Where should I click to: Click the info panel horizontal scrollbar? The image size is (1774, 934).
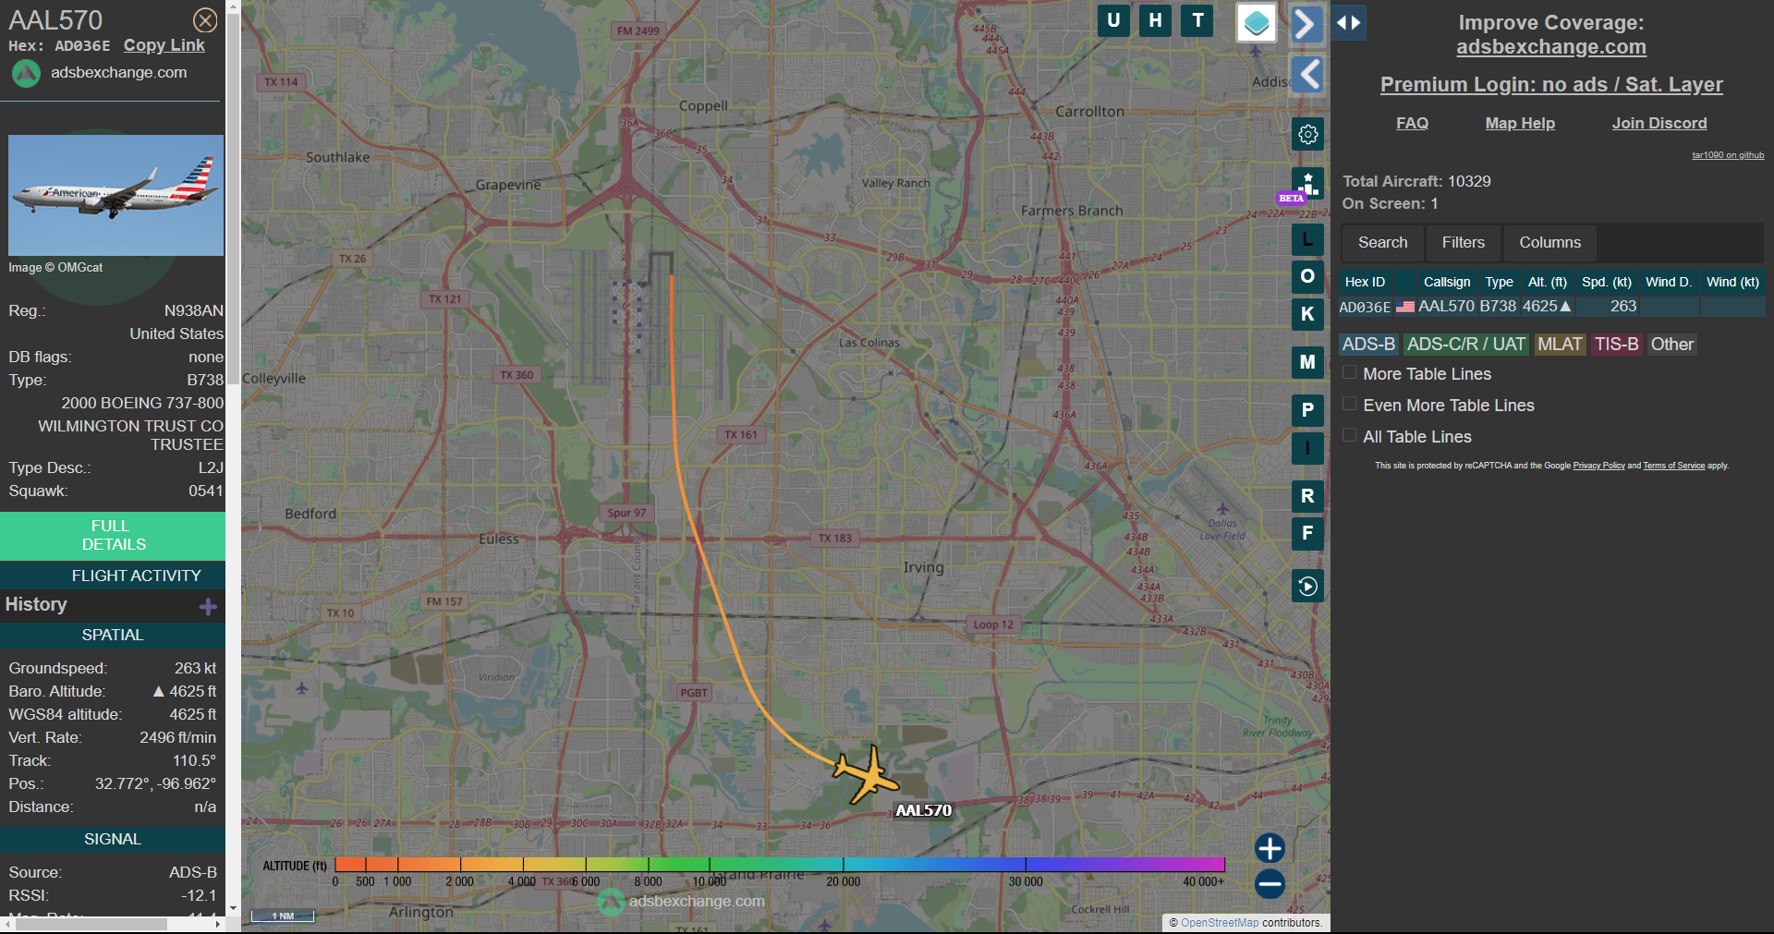coord(91,924)
